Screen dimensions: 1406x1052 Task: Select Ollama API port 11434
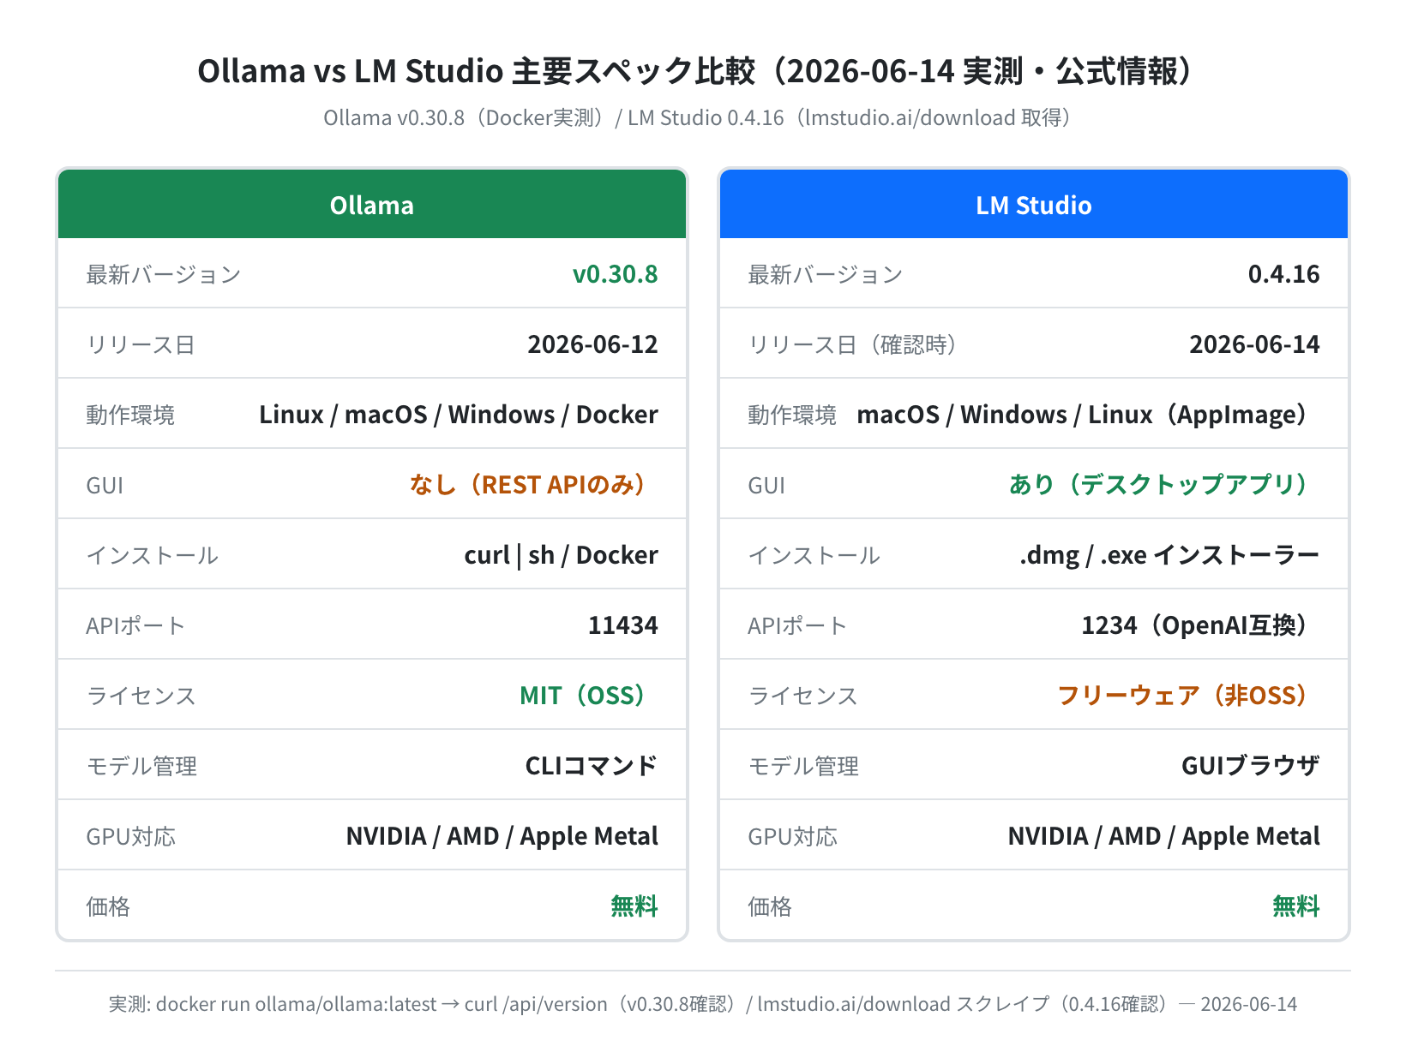pyautogui.click(x=622, y=625)
